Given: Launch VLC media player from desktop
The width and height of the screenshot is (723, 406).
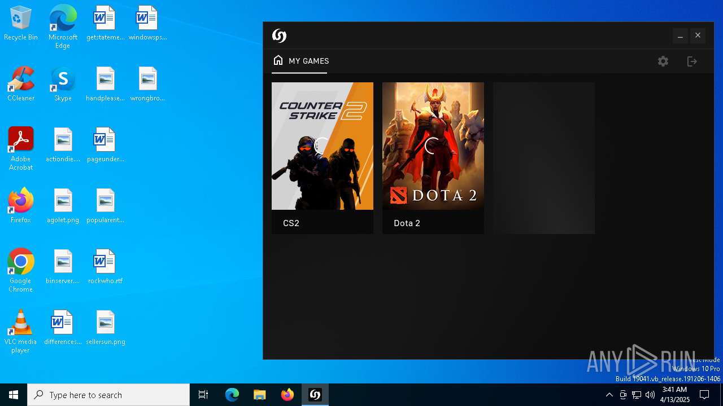Looking at the screenshot, I should pos(21,332).
